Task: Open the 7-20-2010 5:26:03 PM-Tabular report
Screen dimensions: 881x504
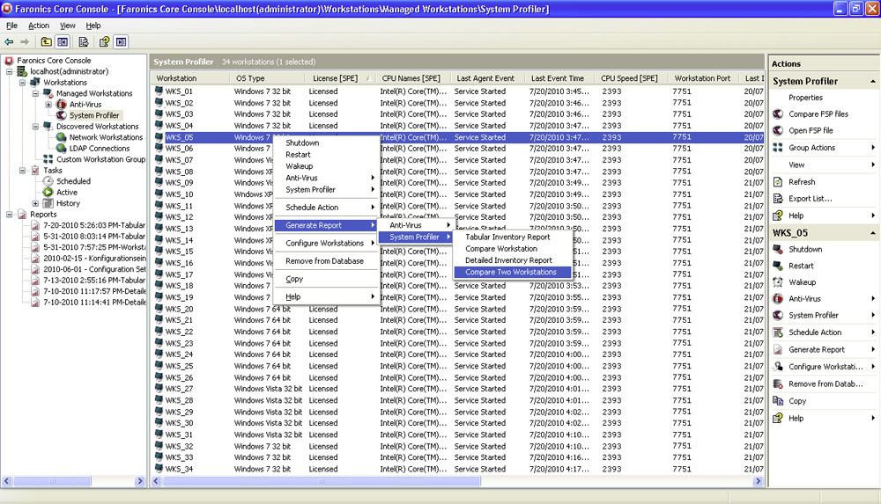Action: [x=94, y=225]
